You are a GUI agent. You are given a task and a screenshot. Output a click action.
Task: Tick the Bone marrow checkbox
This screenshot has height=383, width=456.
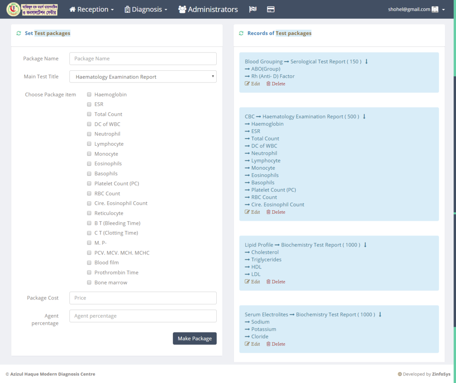[x=89, y=283]
